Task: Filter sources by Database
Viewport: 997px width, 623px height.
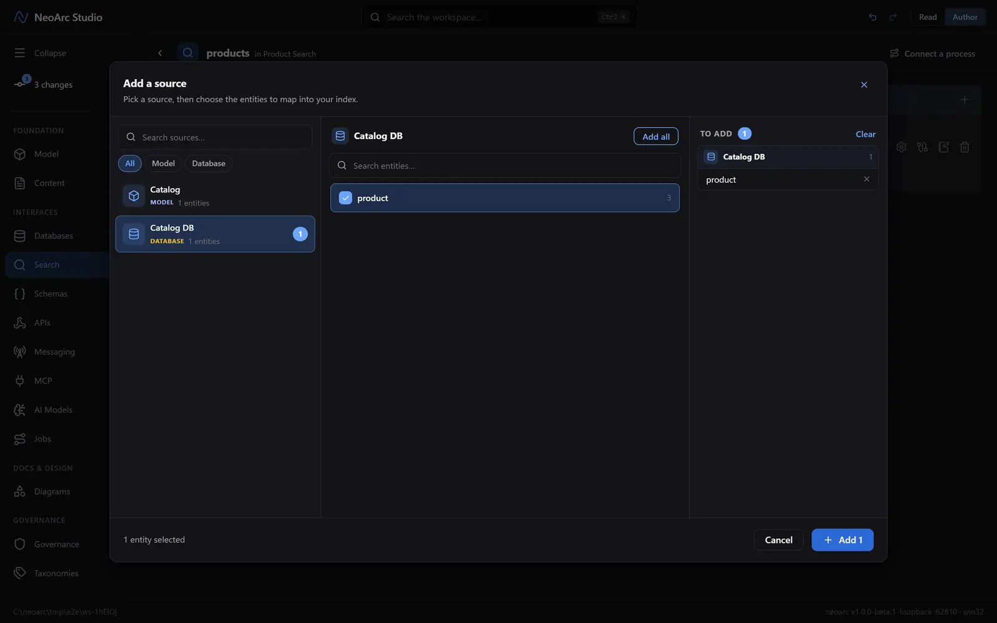Action: 209,163
